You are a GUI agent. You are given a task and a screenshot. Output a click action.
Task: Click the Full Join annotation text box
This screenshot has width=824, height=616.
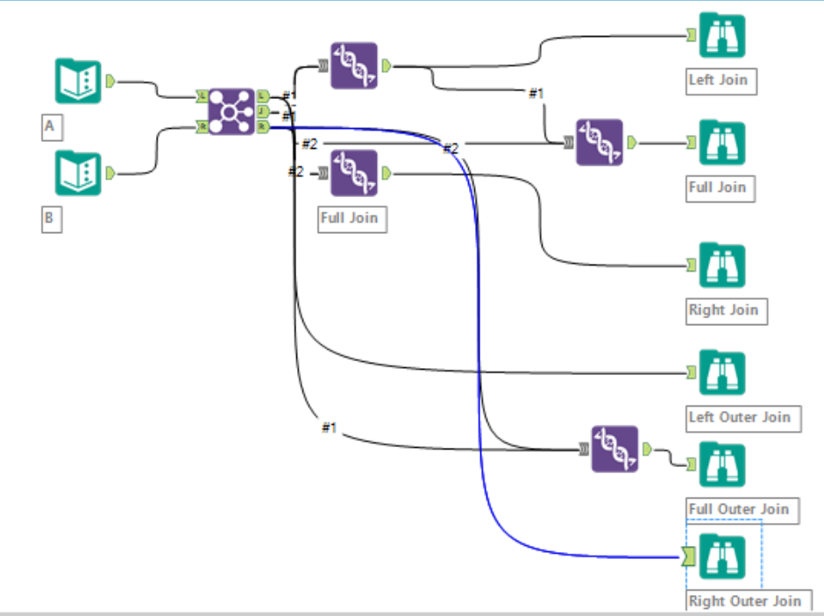click(x=352, y=219)
